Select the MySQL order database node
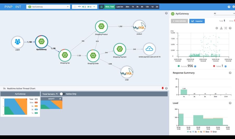Viewport: 235px width, 139px height. (x=127, y=72)
